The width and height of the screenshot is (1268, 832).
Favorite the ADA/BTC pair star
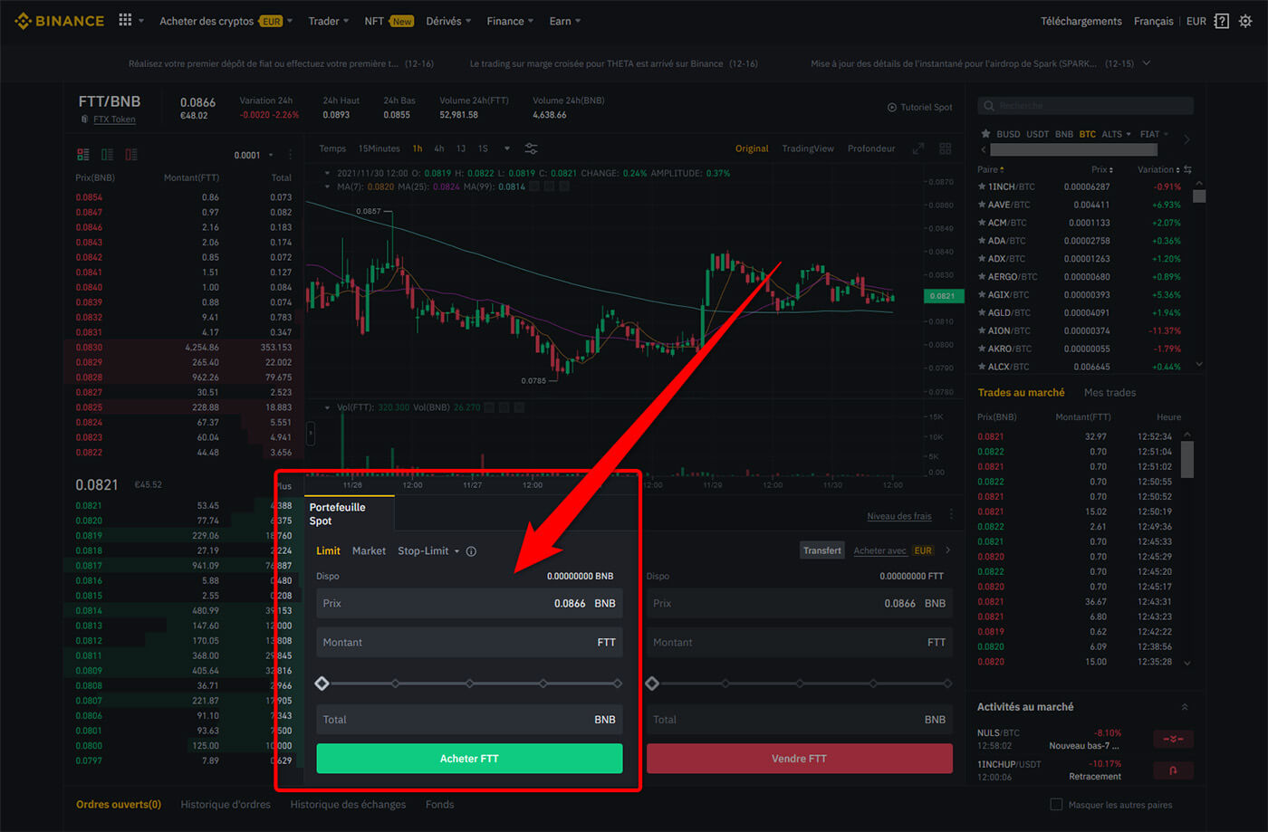pyautogui.click(x=982, y=241)
